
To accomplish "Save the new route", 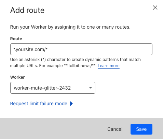I will coord(141,129).
